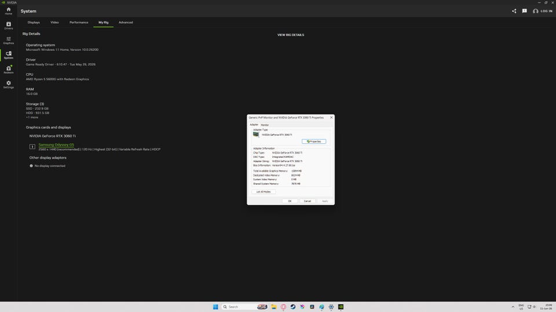Click 'Integrated RAMDAC' value in dialog
Screen dimensions: 556x312
(283, 157)
